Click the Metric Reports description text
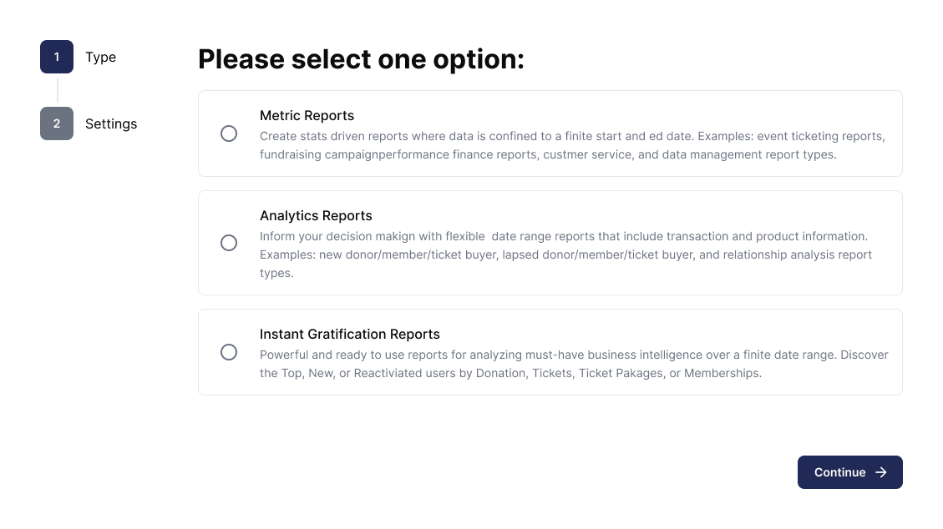Viewport: 943px width, 529px height. (572, 145)
